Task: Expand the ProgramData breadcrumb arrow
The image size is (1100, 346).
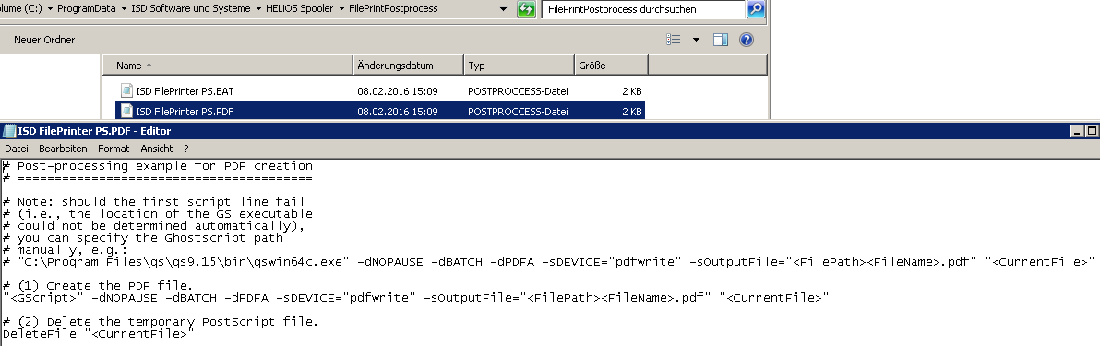Action: coord(125,9)
